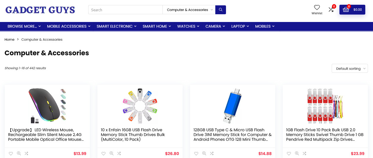This screenshot has width=373, height=158.
Task: Add LED Wireless Mouse to wishlist
Action: click(11, 154)
